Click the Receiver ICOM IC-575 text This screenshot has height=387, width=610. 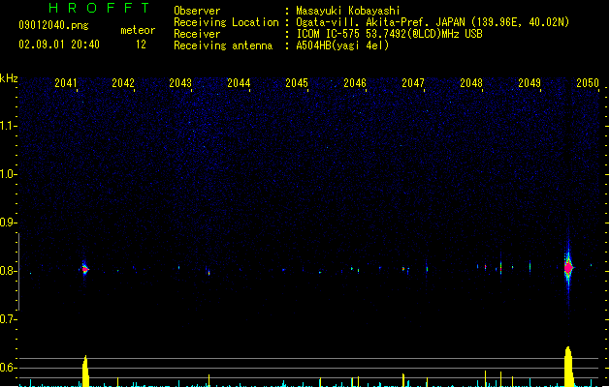390,34
